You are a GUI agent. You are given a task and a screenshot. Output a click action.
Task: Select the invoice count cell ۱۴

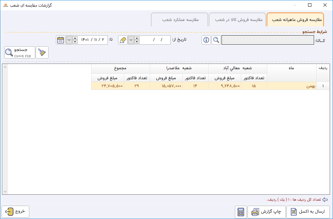[x=195, y=86]
